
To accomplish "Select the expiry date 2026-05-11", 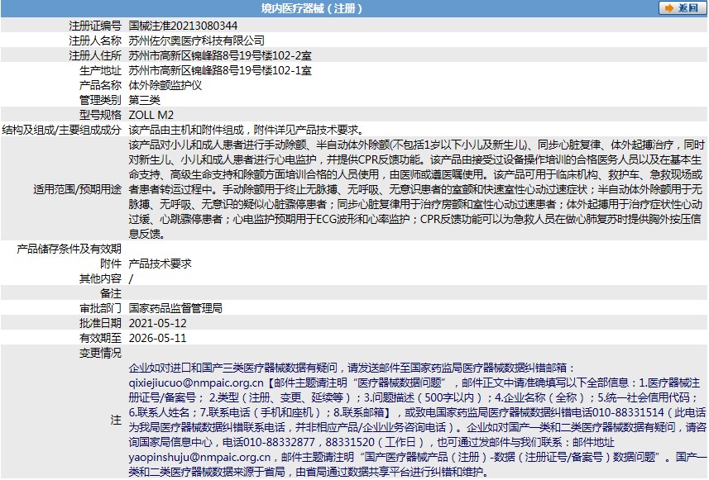I will coord(157,338).
